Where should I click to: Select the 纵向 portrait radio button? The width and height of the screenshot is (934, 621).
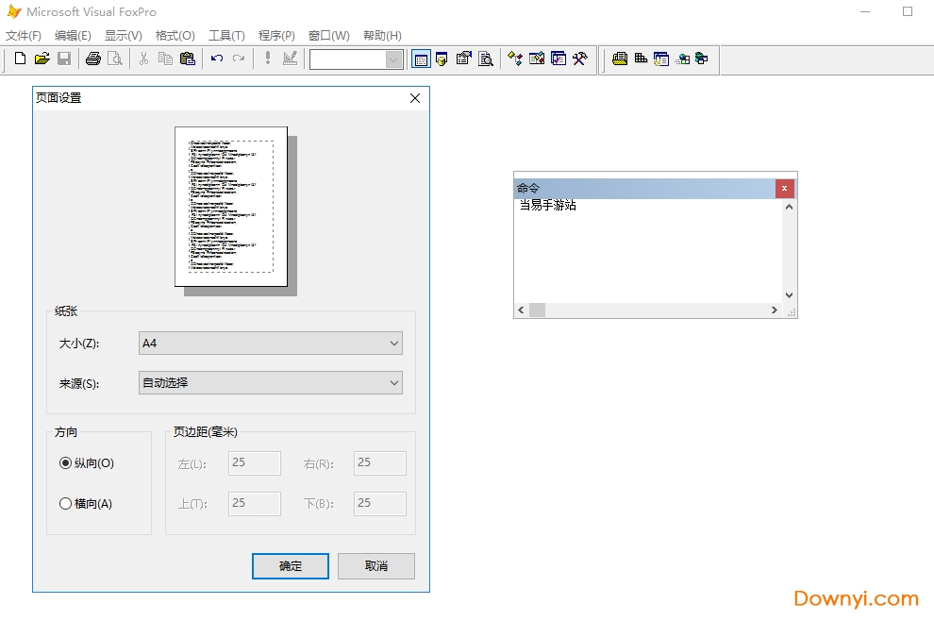click(65, 463)
